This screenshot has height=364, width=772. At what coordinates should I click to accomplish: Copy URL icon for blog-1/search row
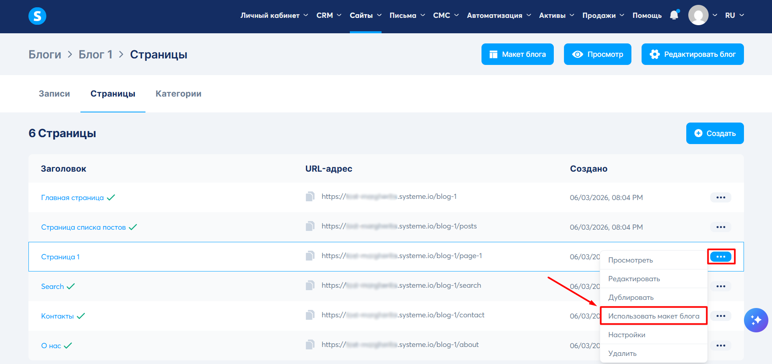(x=310, y=286)
